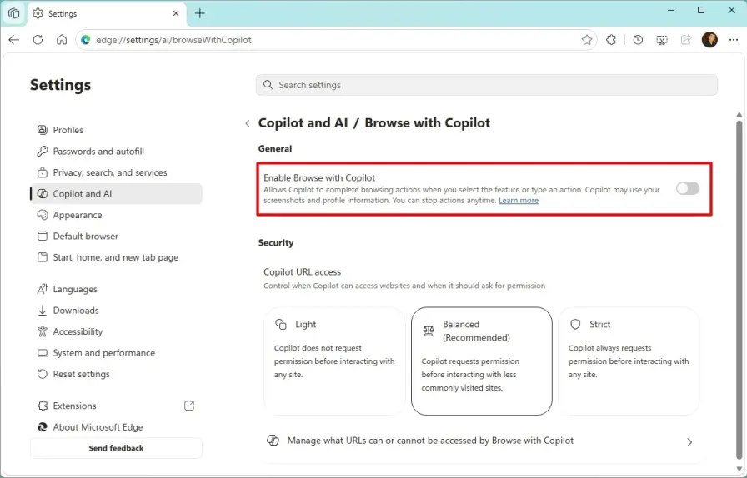
Task: Open the History icon in toolbar
Action: click(638, 40)
